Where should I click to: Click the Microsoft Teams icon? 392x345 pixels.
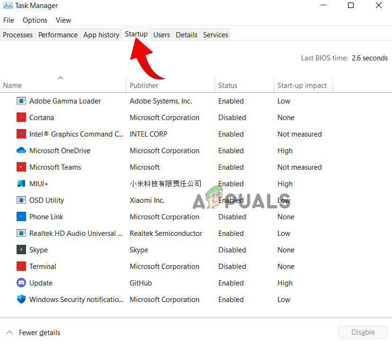[21, 167]
